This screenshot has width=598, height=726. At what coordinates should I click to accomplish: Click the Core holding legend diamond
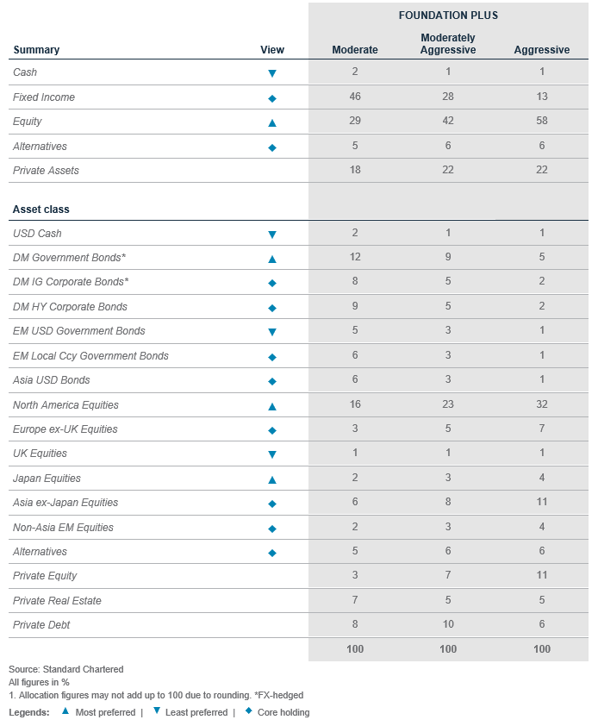coord(247,711)
